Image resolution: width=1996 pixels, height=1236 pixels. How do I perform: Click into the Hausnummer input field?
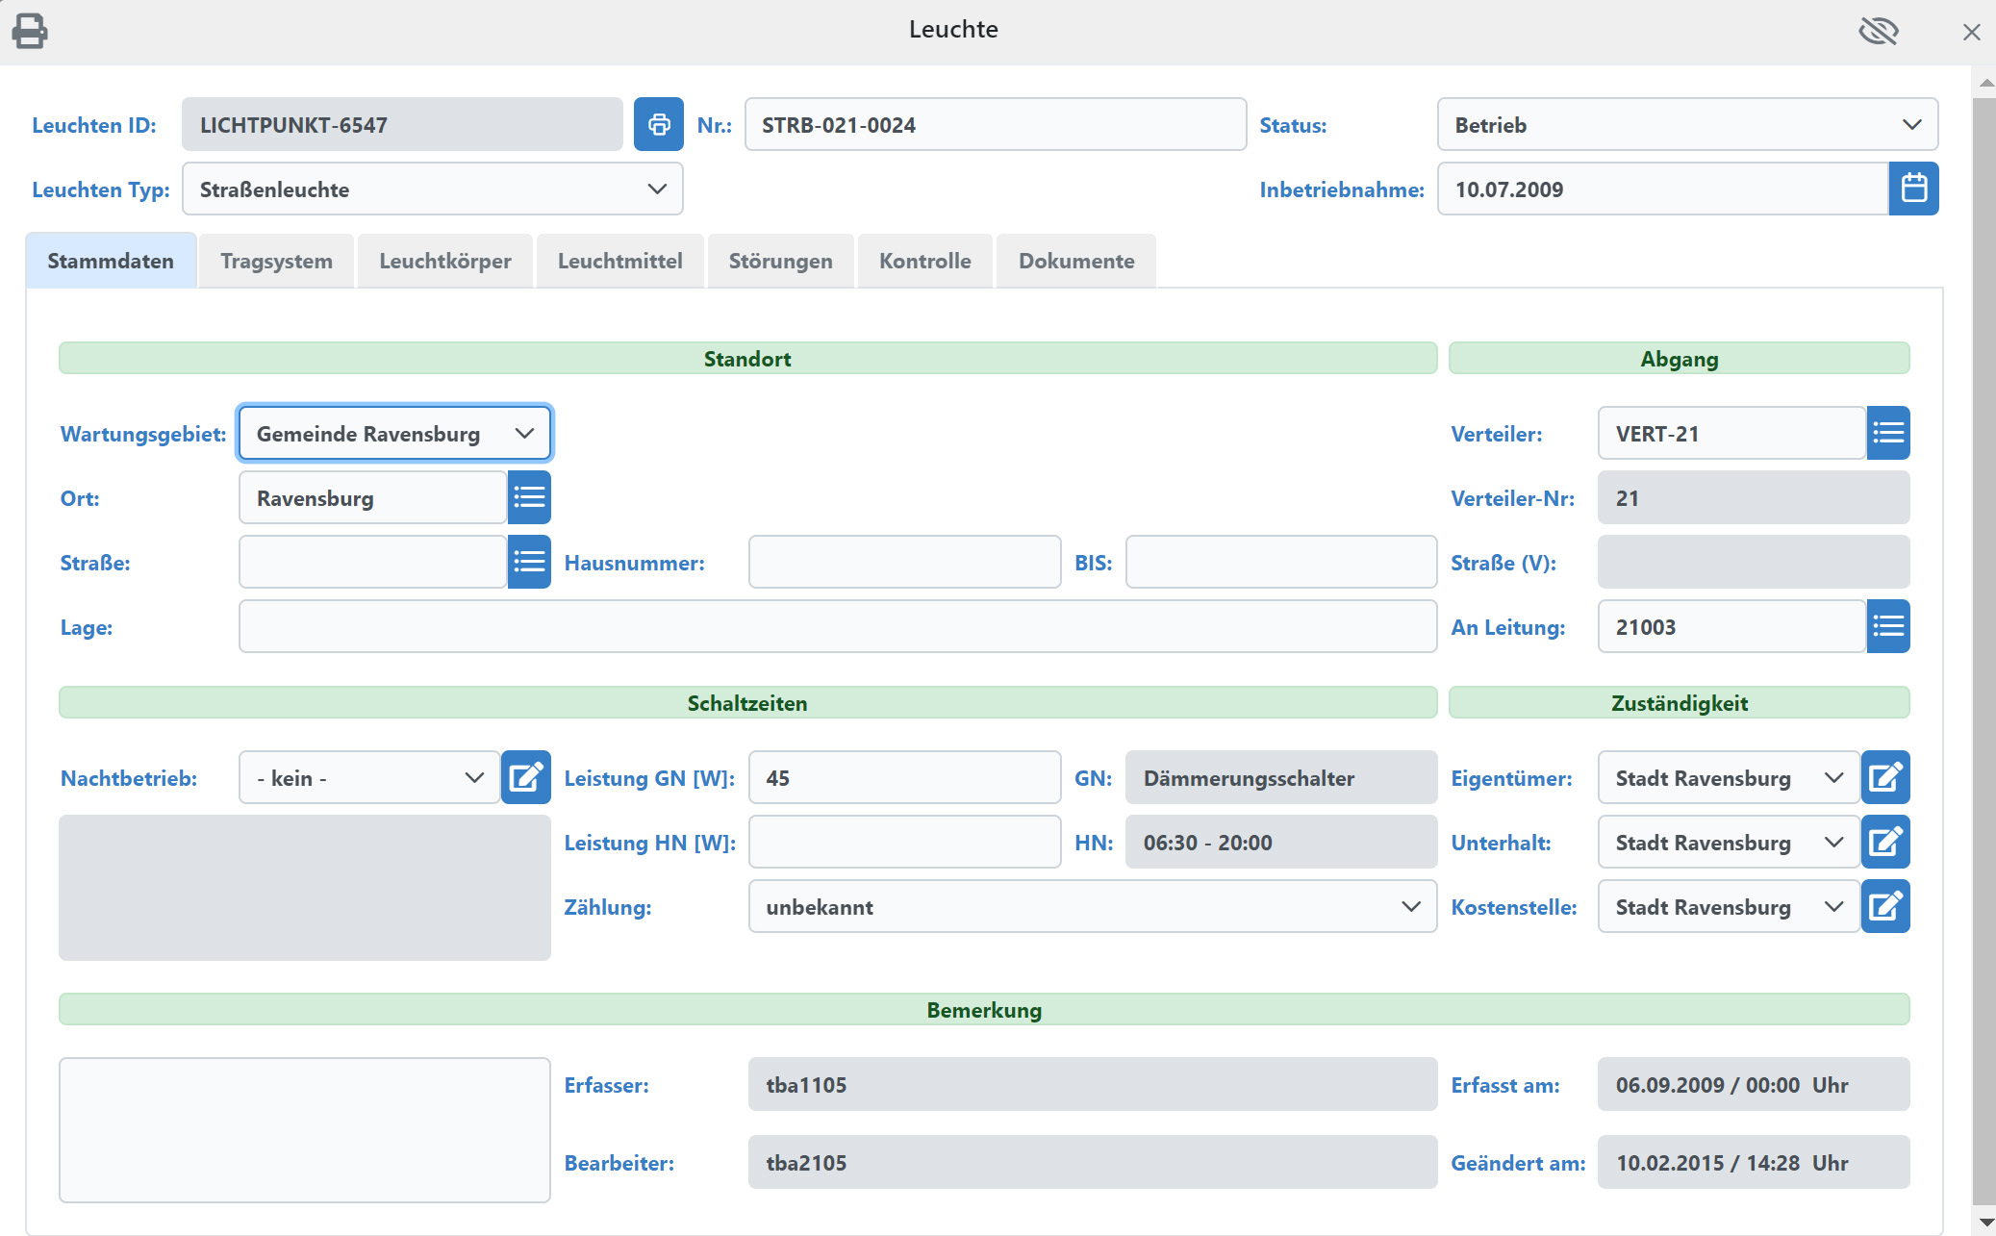tap(903, 561)
